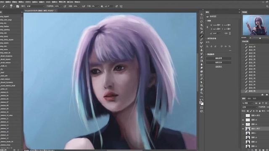
Task: Toggle pressure for opacity button
Action: point(65,6)
